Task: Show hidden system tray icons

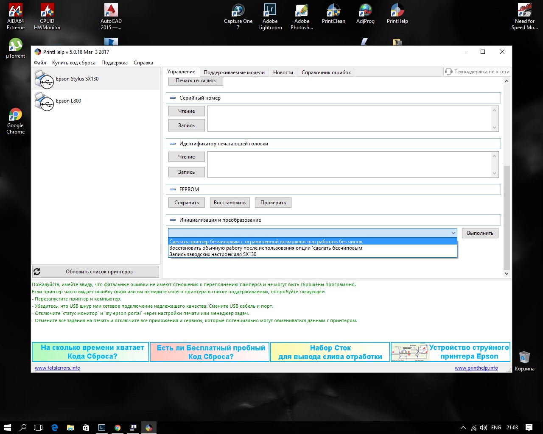Action: [x=463, y=428]
